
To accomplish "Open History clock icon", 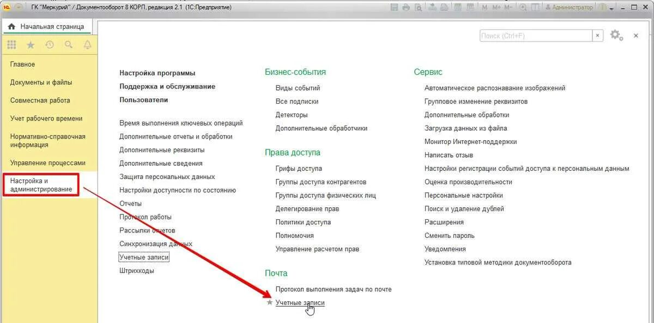I will [50, 45].
